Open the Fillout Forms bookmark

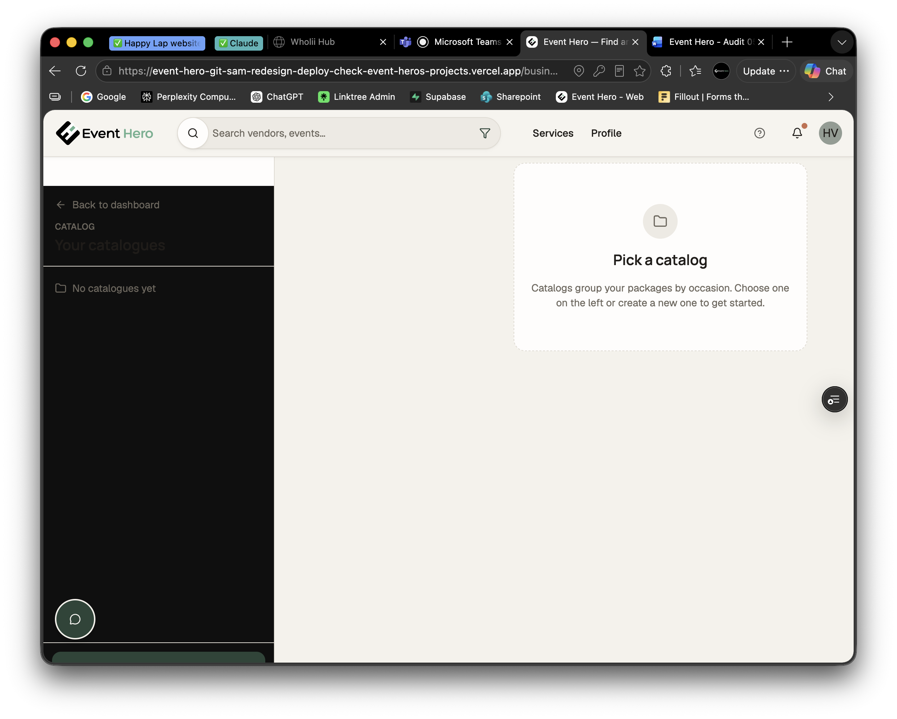(x=704, y=97)
